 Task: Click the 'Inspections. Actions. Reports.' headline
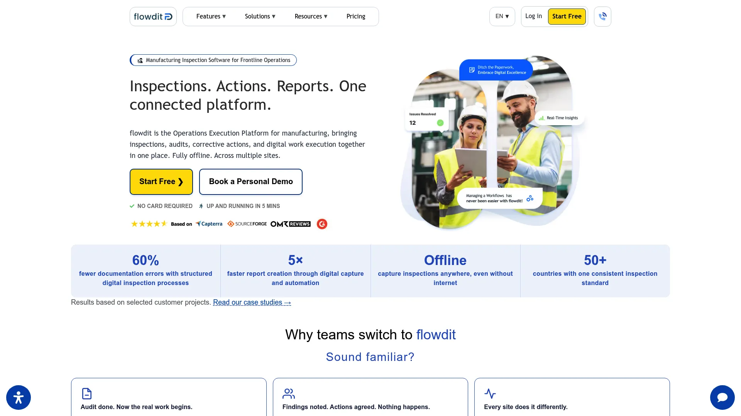248,96
